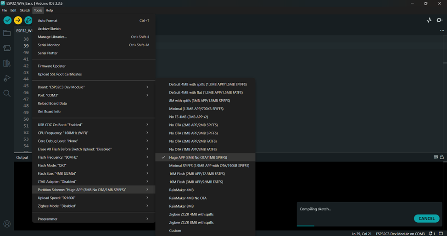Select 16M Flash (3MB APP/9.9MB FATFS)
The image size is (447, 236).
[x=205, y=182]
